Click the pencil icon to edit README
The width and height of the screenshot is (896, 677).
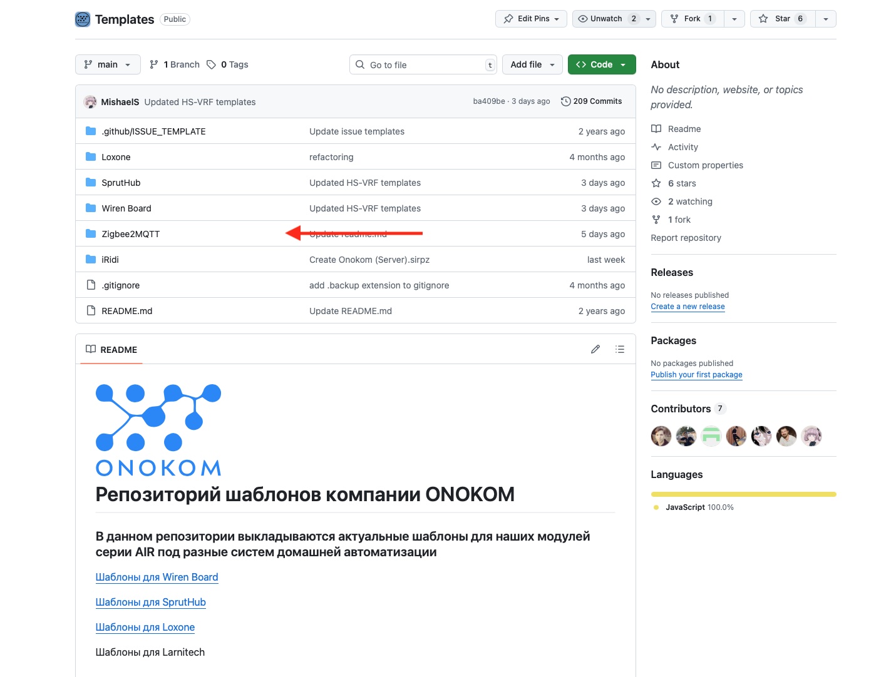tap(595, 349)
